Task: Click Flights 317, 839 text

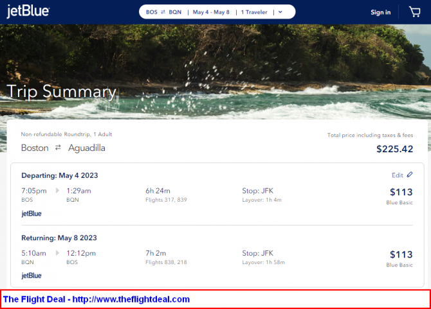Action: 166,200
